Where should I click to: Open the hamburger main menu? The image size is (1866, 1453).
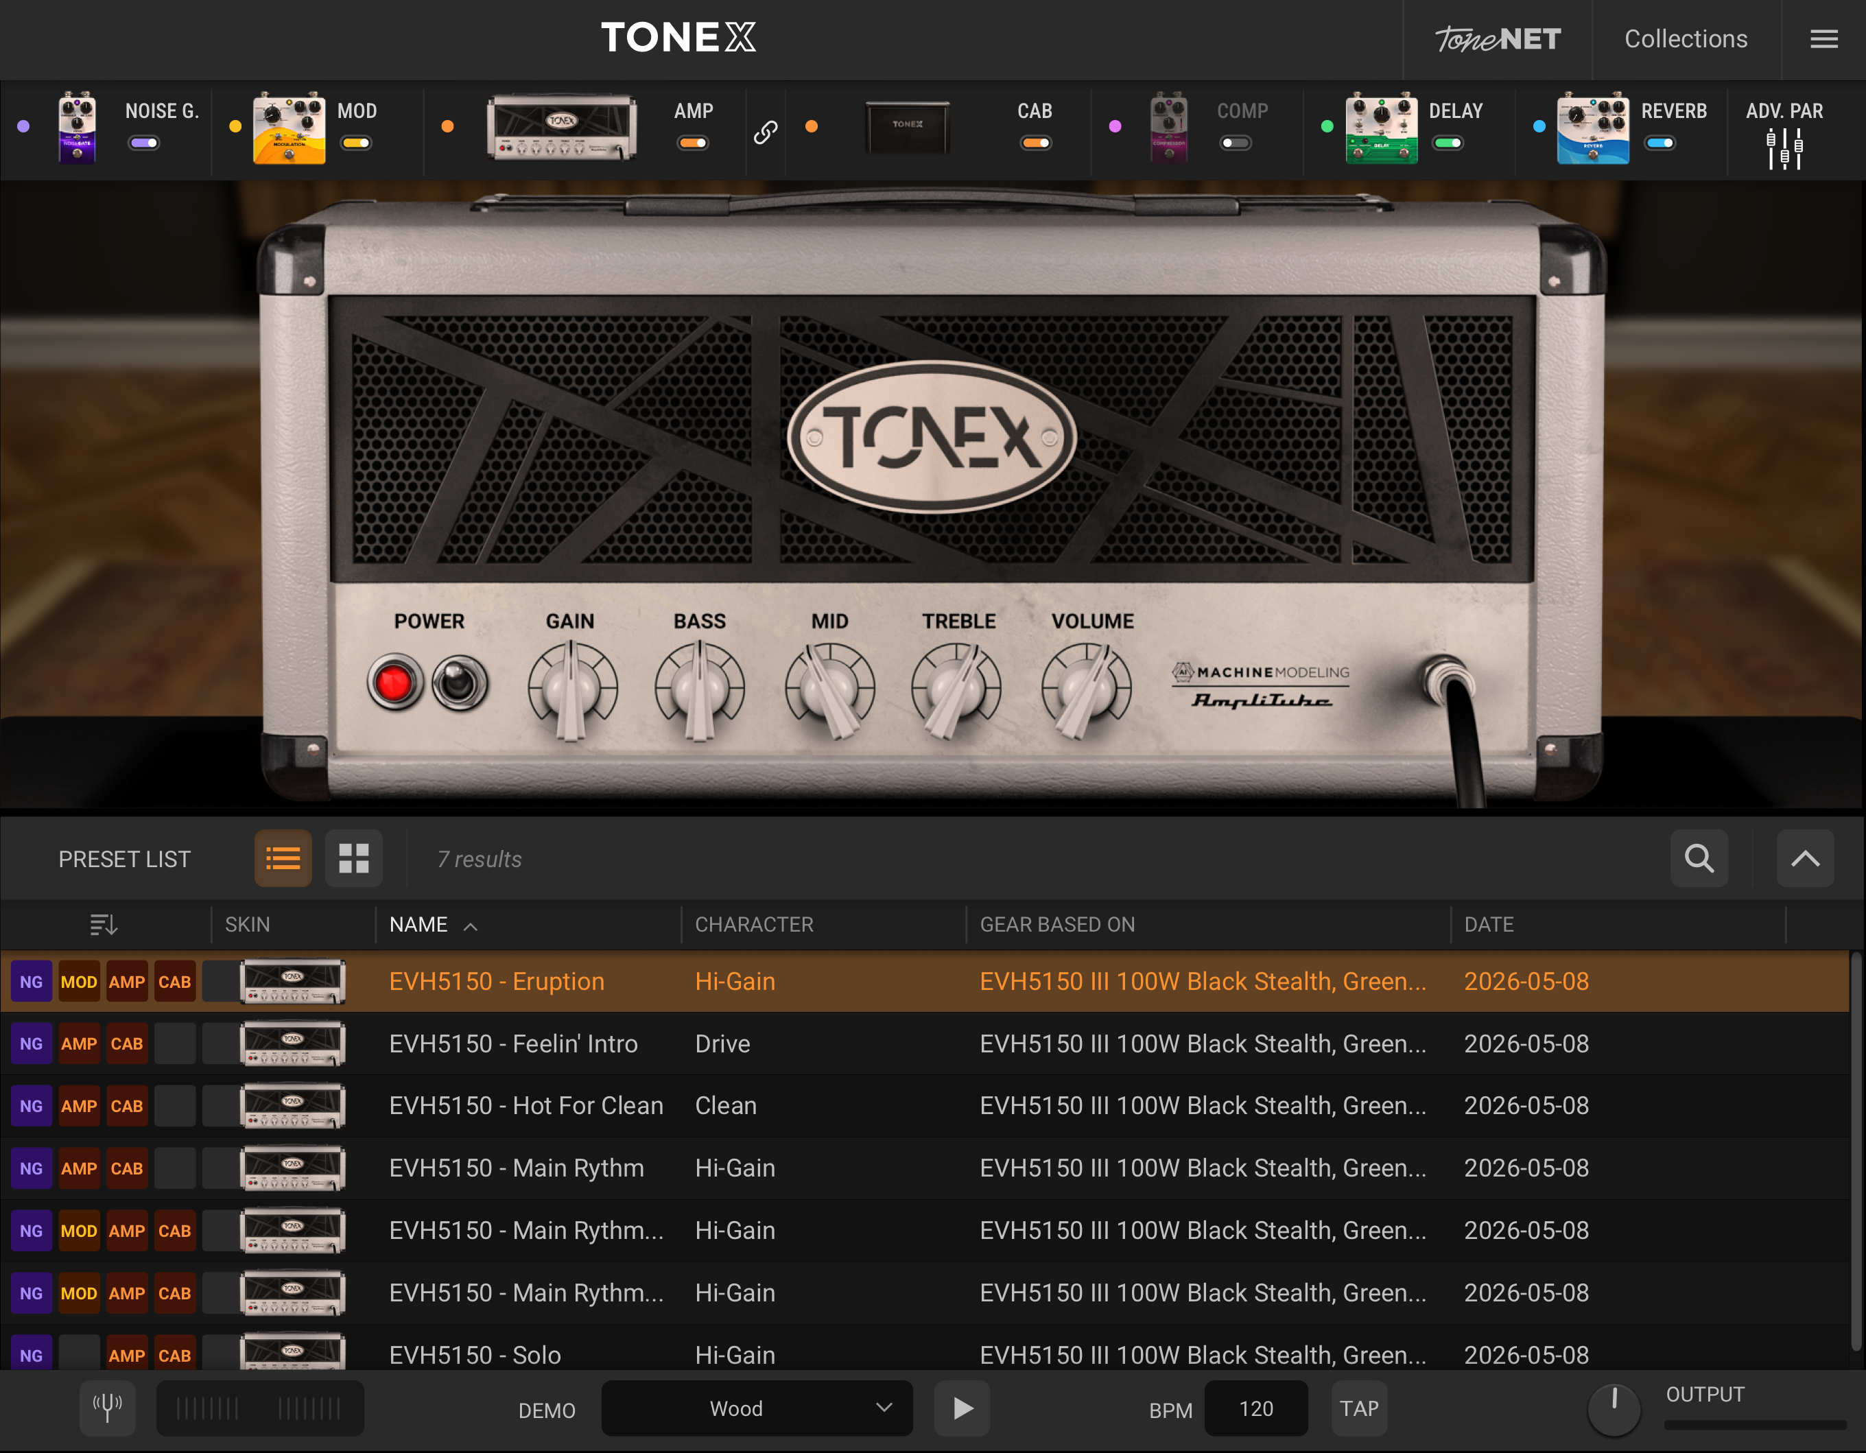(x=1823, y=39)
